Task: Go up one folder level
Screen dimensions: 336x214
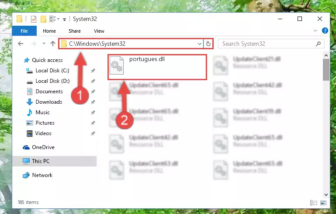Action: [53, 44]
